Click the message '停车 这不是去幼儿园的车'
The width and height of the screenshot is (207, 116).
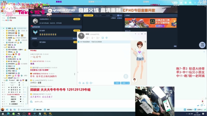click(x=44, y=76)
